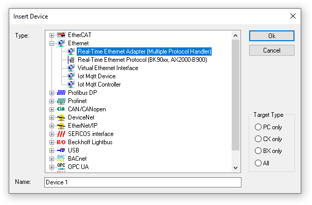Click the device list scroll down arrow
312x205 pixels.
pos(236,168)
